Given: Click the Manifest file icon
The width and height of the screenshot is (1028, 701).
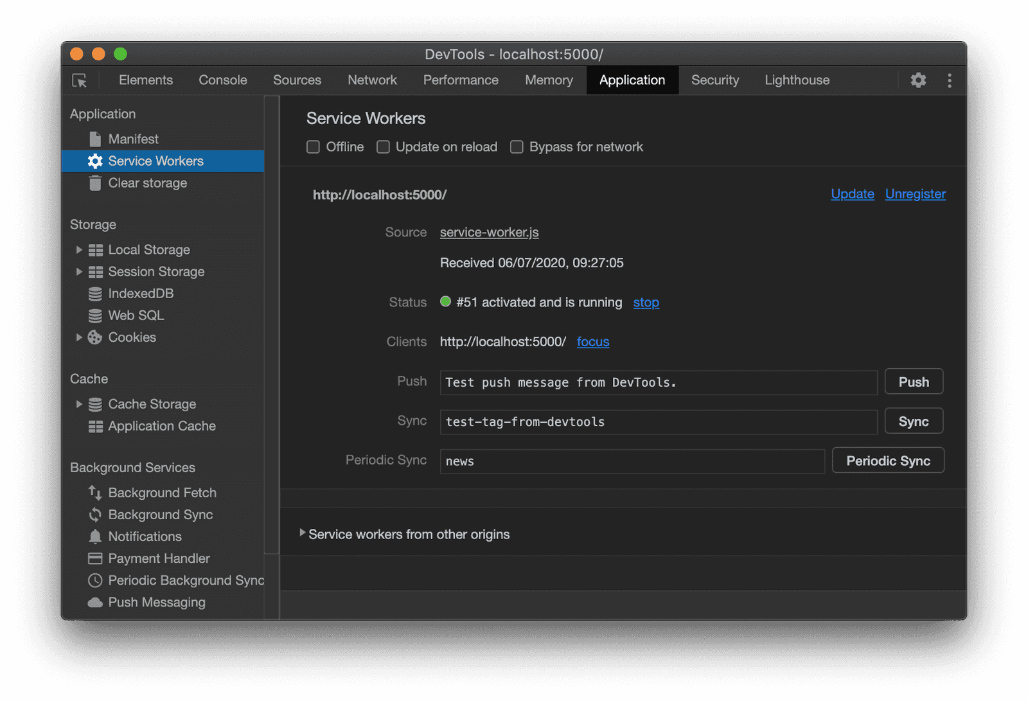Looking at the screenshot, I should pyautogui.click(x=95, y=139).
